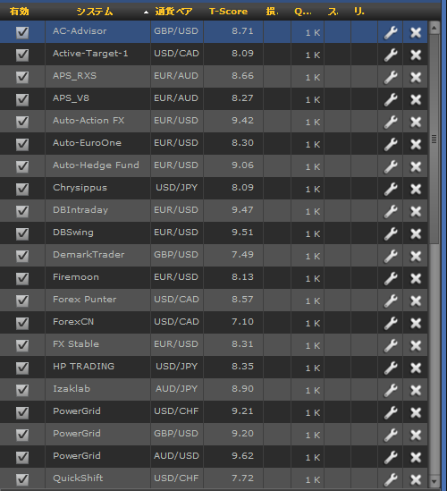Viewport: 447px width, 491px height.
Task: Open settings wrench for AC-Advisor
Action: pyautogui.click(x=391, y=32)
